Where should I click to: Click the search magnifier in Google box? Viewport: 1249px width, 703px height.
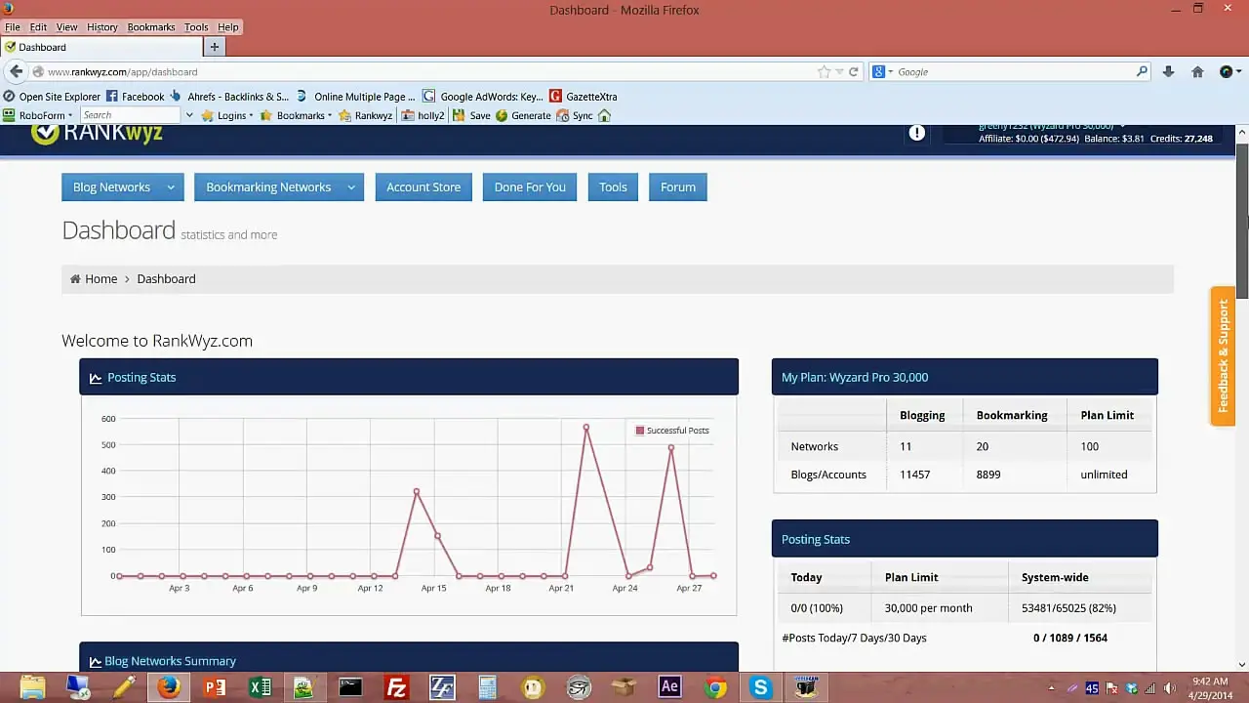(1142, 71)
